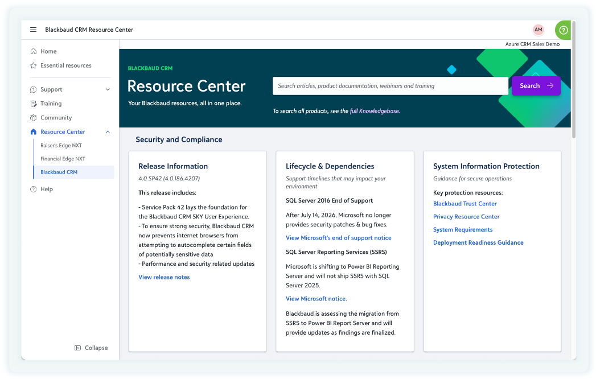Click the Resource Center banner title
596x379 pixels.
point(186,86)
